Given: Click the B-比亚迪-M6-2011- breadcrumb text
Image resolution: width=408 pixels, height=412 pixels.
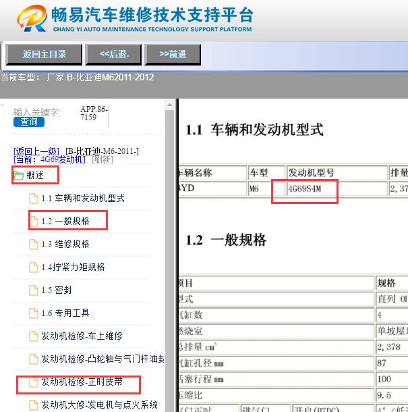Looking at the screenshot, I should coord(102,151).
